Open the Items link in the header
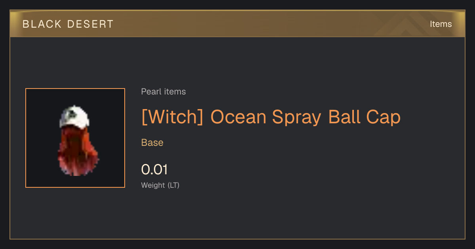 441,24
